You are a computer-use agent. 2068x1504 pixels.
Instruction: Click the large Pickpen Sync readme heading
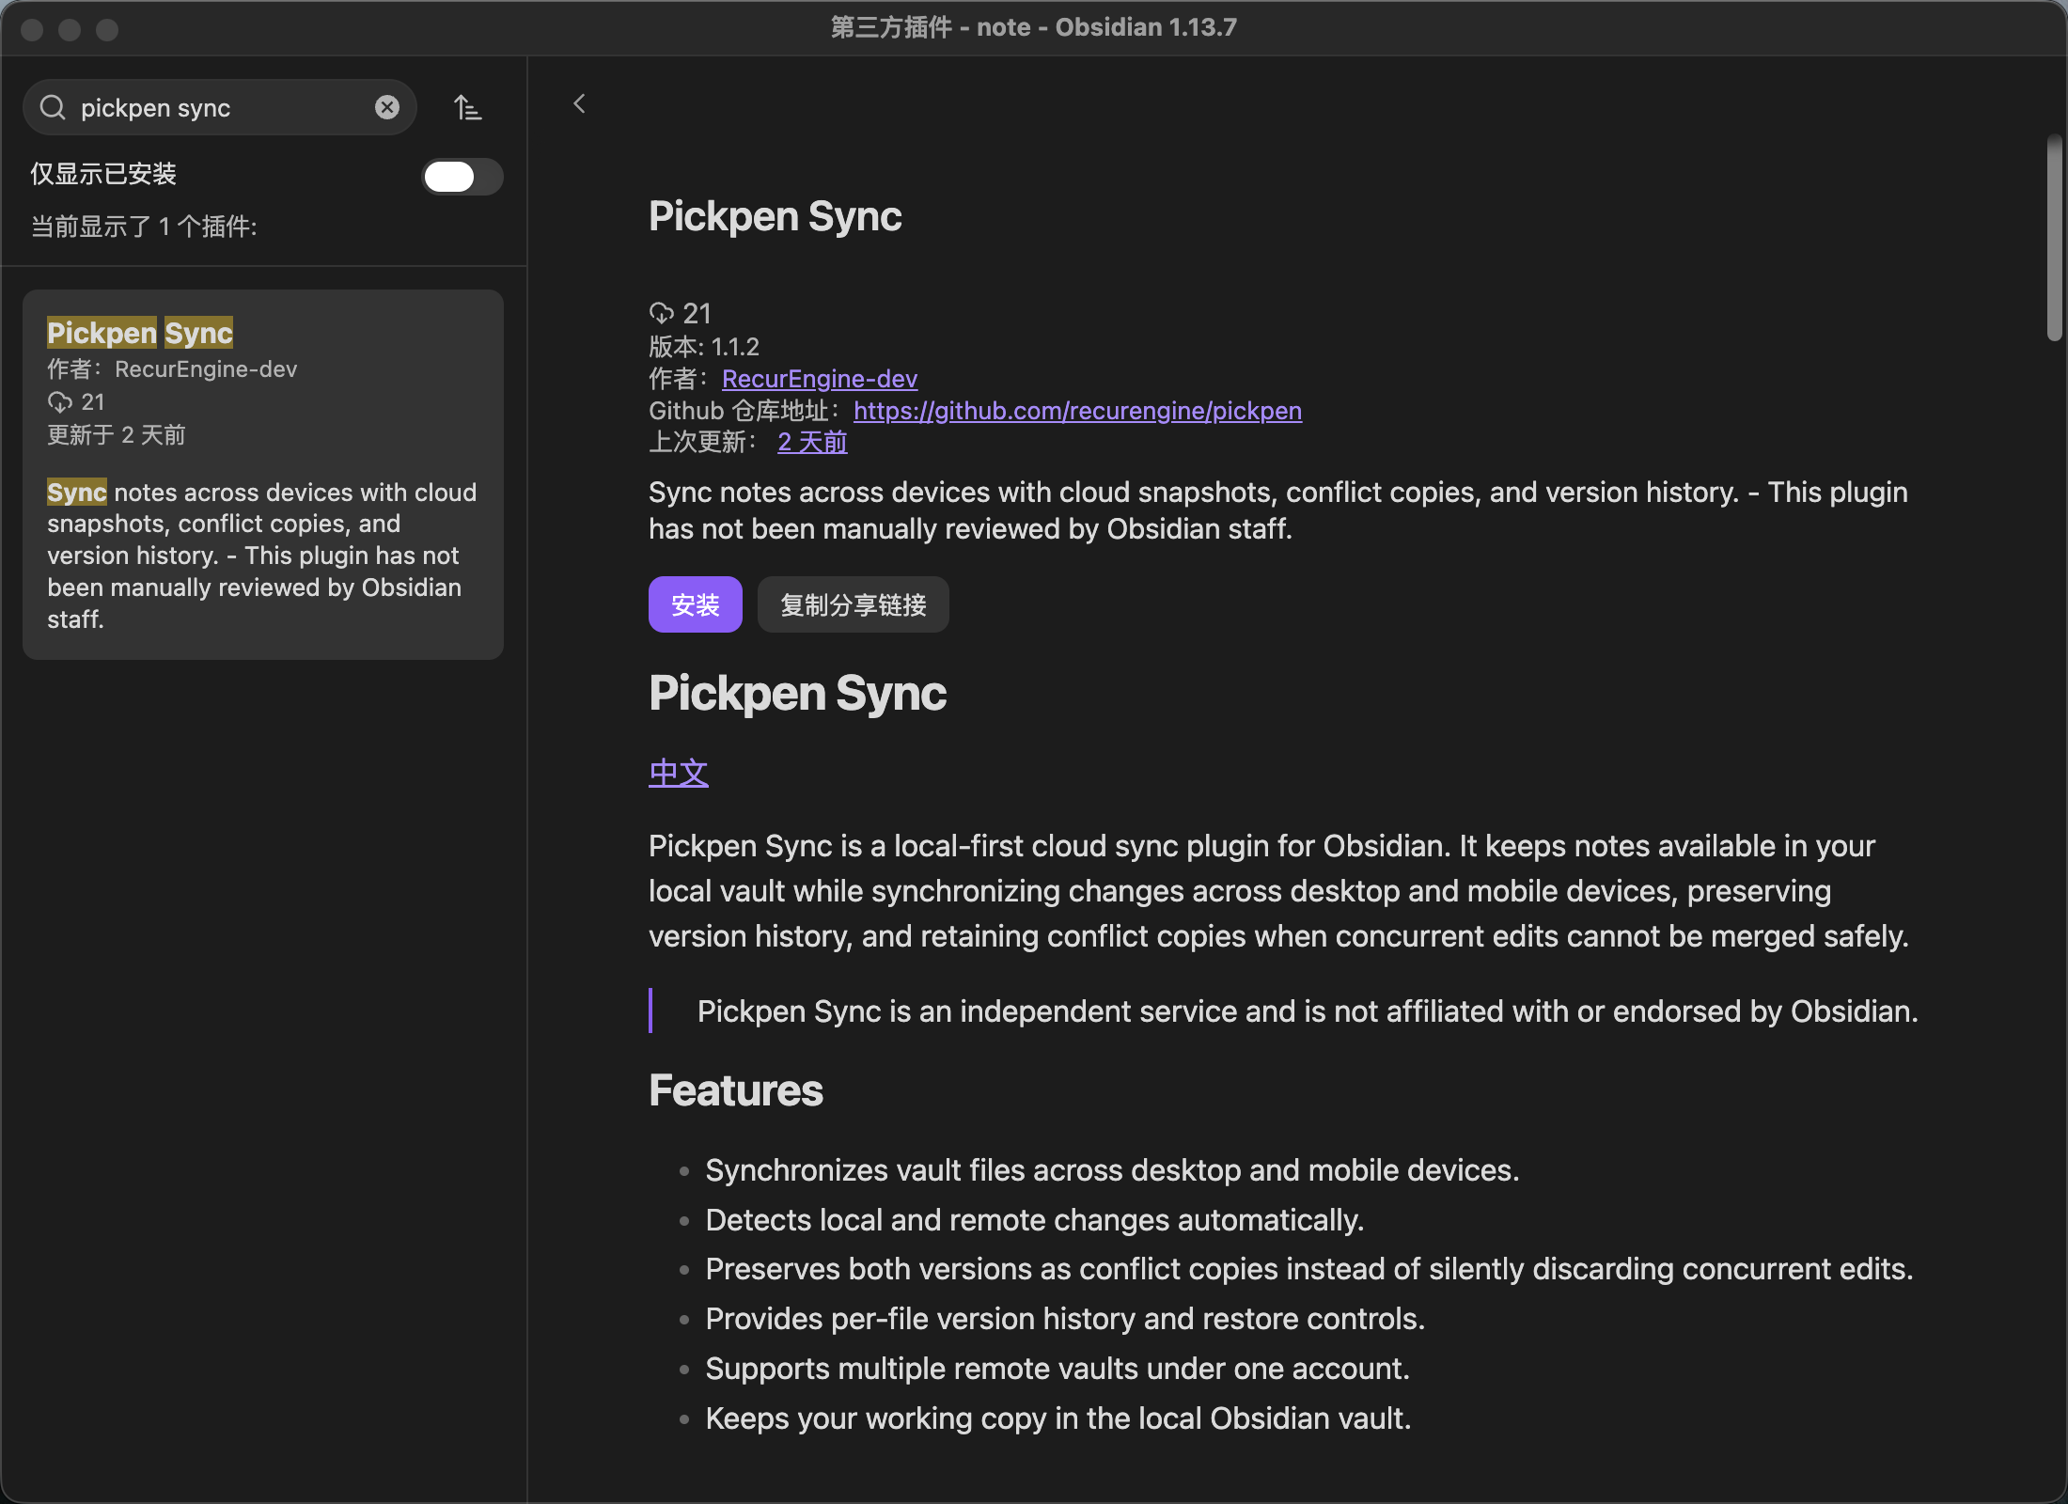797,694
